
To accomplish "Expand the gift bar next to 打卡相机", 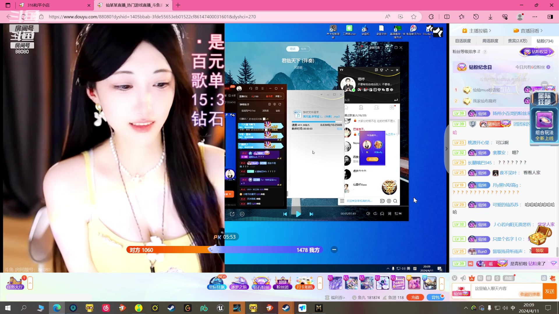I will coord(320,283).
